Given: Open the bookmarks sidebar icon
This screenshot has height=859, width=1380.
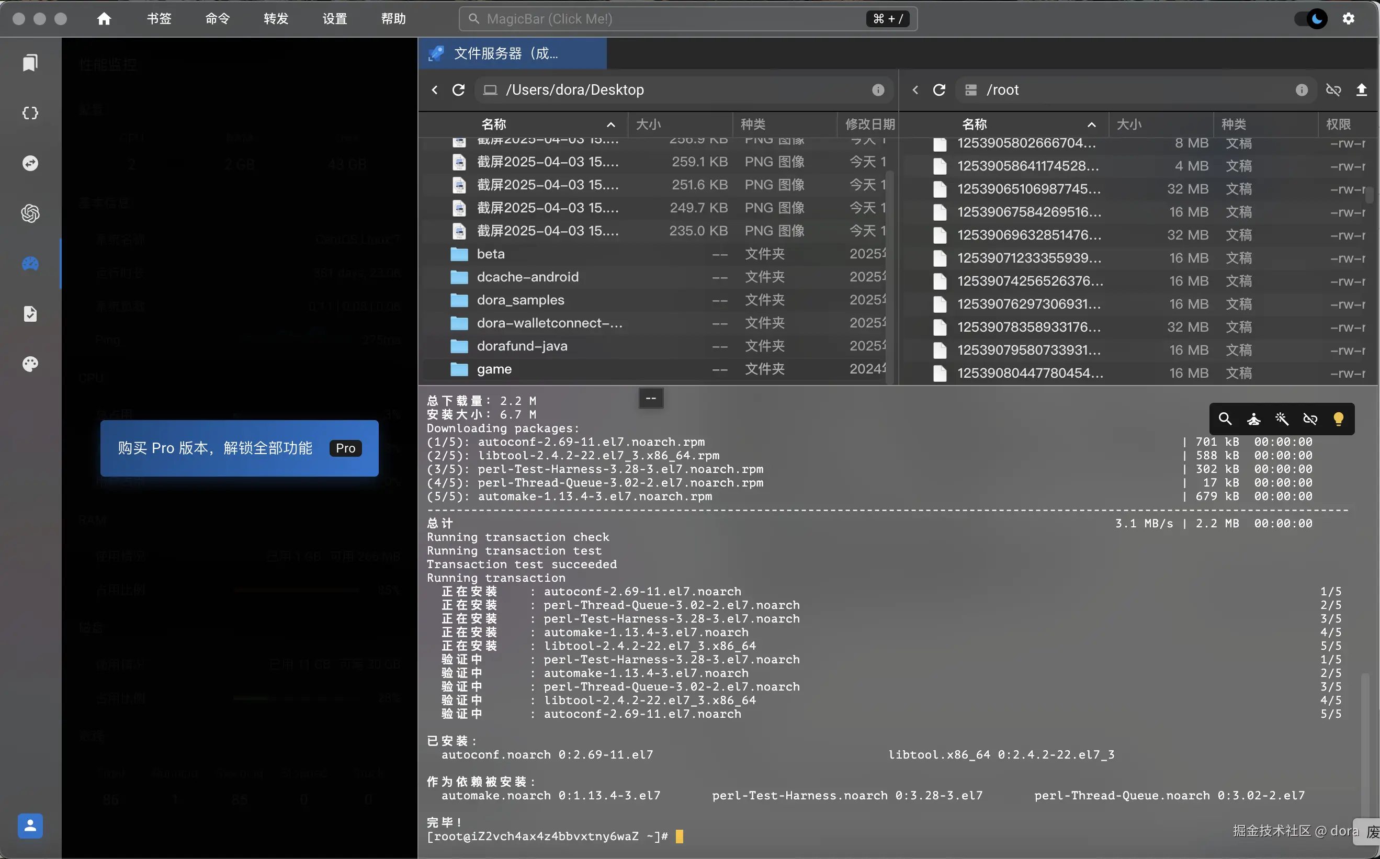Looking at the screenshot, I should coord(30,62).
